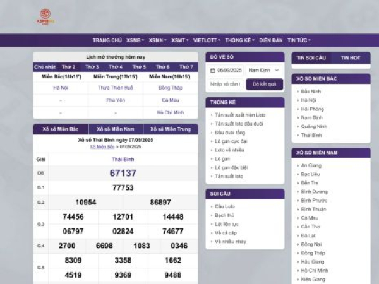Select the Thứ 5 schedule tab
The width and height of the screenshot is (379, 284).
[x=139, y=67]
